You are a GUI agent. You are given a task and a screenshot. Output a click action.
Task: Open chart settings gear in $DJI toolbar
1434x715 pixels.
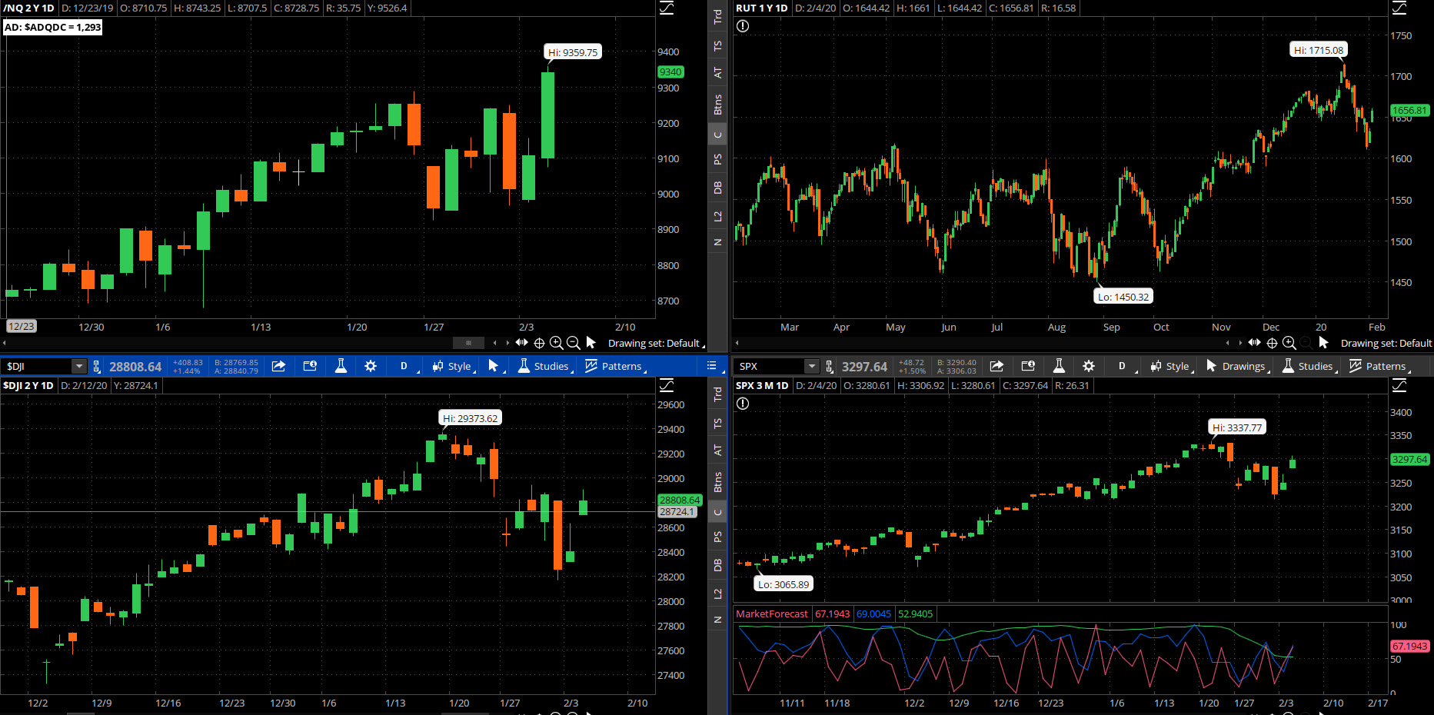point(371,366)
